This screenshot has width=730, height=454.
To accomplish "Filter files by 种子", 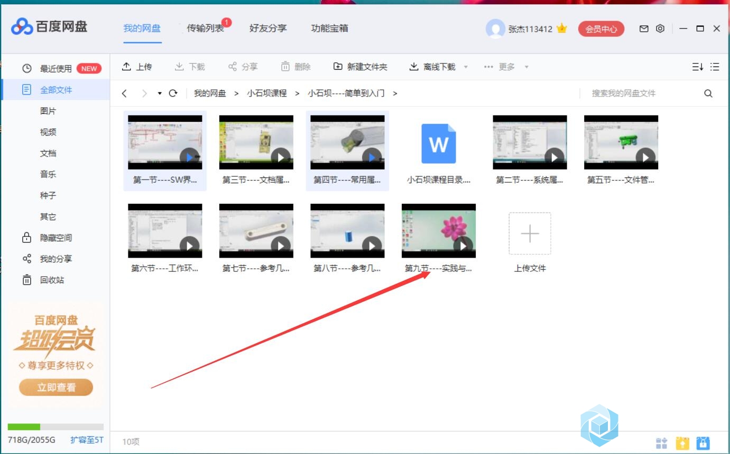I will (x=48, y=195).
